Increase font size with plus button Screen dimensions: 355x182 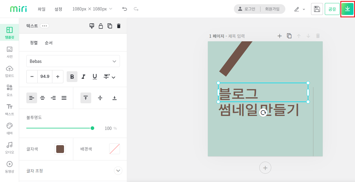coord(58,77)
